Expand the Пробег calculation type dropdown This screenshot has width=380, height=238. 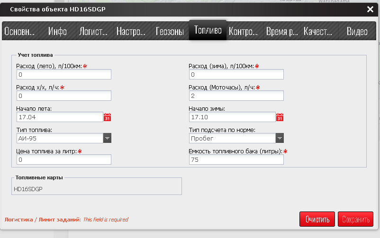click(x=280, y=138)
